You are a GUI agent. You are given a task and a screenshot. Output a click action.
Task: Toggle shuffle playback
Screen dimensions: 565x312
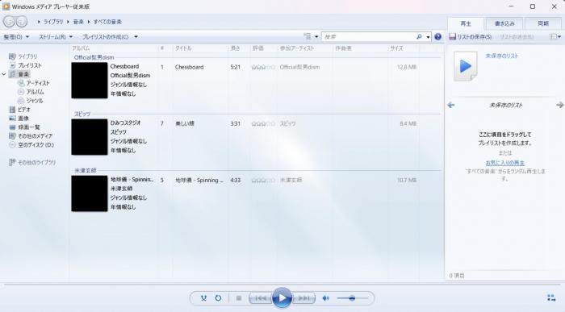pos(203,298)
